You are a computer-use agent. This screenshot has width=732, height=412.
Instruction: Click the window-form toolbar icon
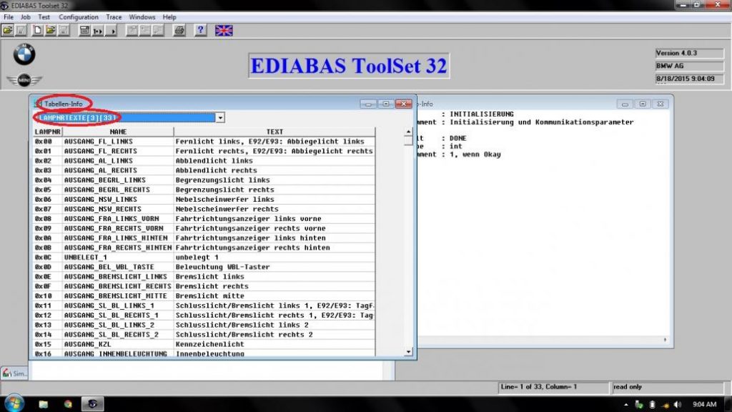84,31
